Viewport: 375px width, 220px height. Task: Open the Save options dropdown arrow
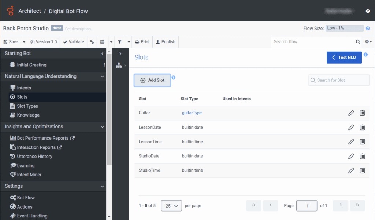24,42
